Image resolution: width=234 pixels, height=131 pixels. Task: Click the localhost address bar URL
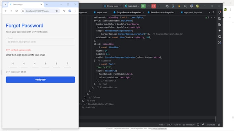[x=37, y=11]
